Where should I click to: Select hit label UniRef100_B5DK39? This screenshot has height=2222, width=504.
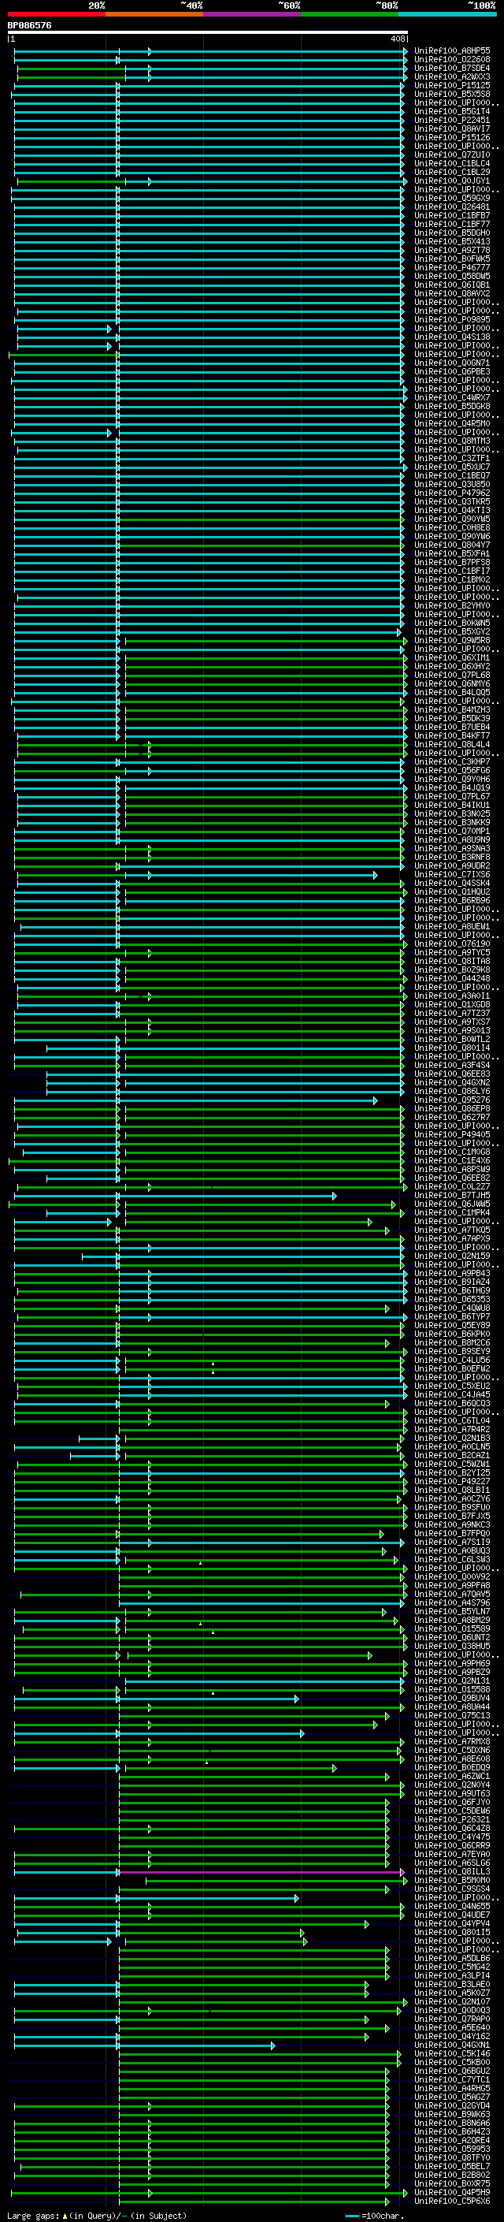pos(452,717)
